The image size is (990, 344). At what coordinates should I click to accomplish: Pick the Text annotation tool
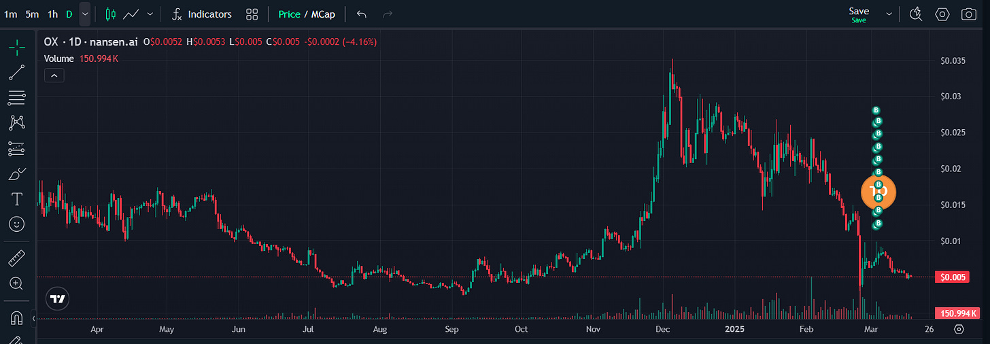pyautogui.click(x=17, y=199)
